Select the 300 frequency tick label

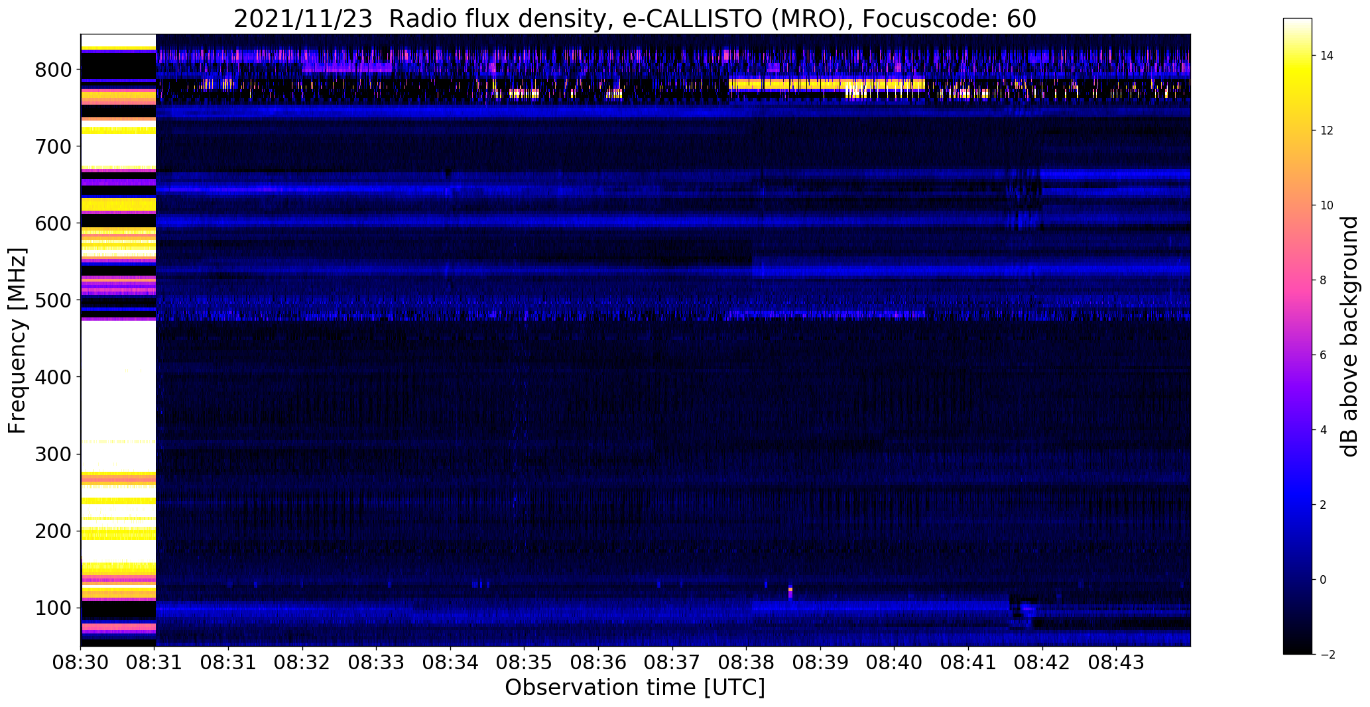tap(52, 454)
